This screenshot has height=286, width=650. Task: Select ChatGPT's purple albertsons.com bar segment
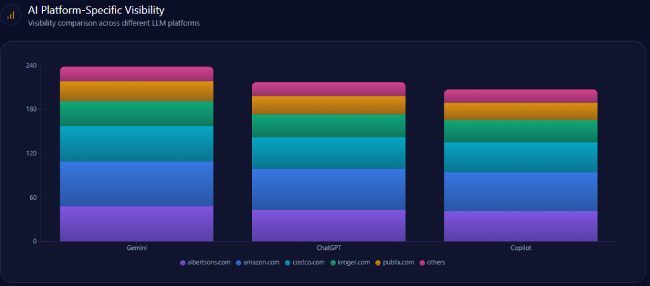[x=328, y=225]
